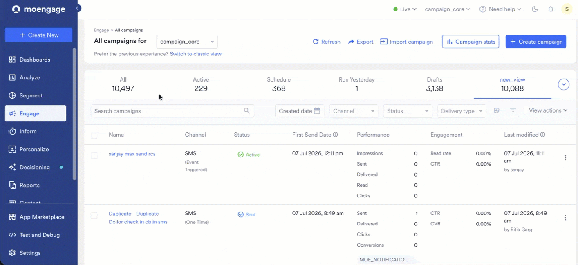This screenshot has width=578, height=265.
Task: Open the filter lines icon
Action: point(513,110)
